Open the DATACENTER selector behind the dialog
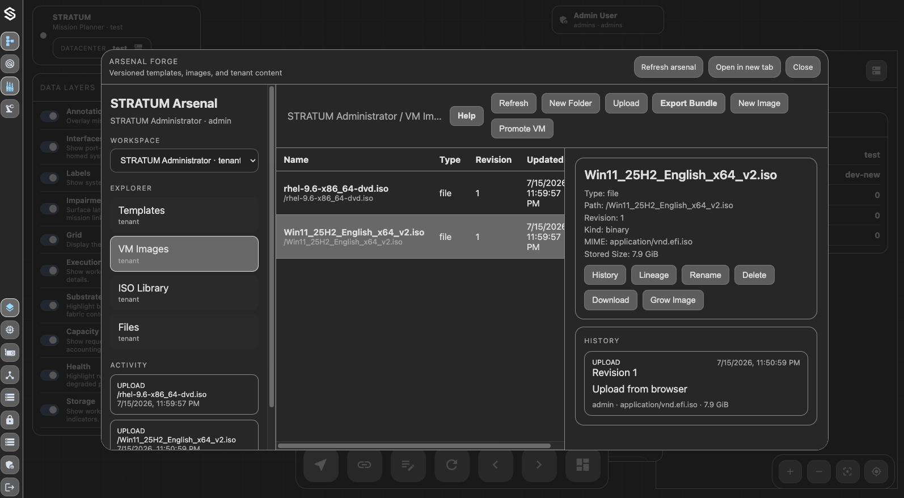This screenshot has width=904, height=498. coord(102,48)
